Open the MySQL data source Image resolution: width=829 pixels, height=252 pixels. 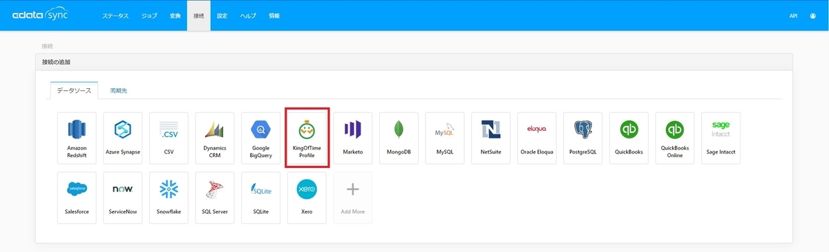pyautogui.click(x=445, y=138)
